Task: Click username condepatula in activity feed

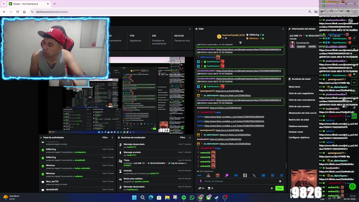Action: click(80, 152)
